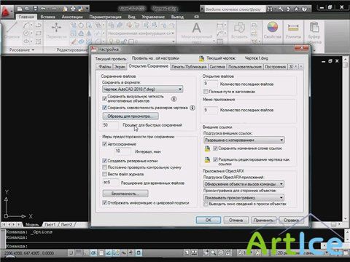The width and height of the screenshot is (350, 262).
Task: Click the 'Безопасность...' button
Action: [x=125, y=194]
